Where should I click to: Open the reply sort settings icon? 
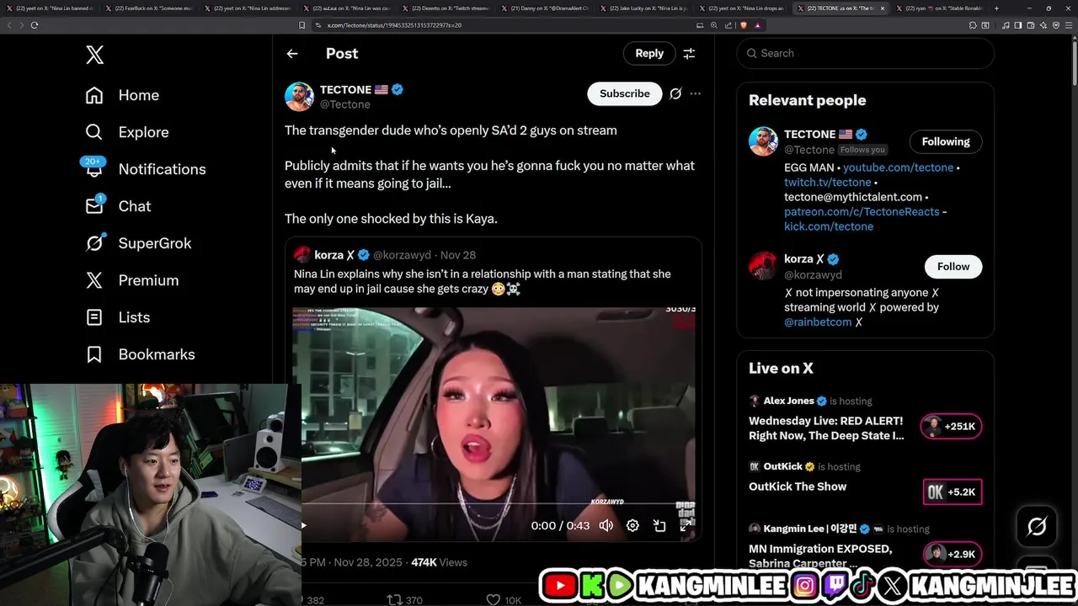(x=689, y=54)
